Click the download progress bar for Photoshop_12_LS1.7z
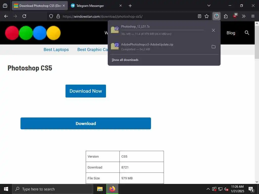The image size is (259, 194). coord(163,30)
